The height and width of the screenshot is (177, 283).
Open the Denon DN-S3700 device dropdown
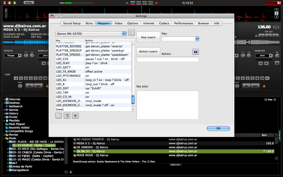[91, 33]
